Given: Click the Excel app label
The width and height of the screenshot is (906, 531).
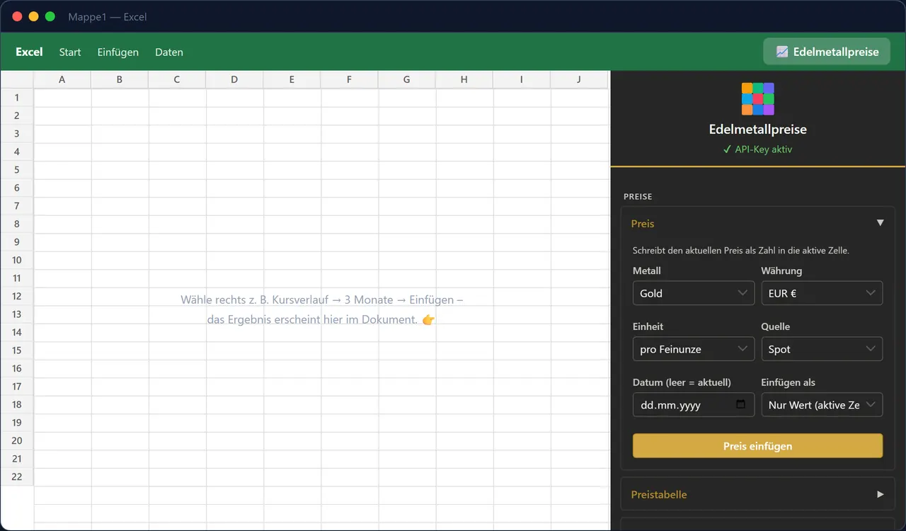Looking at the screenshot, I should tap(29, 52).
